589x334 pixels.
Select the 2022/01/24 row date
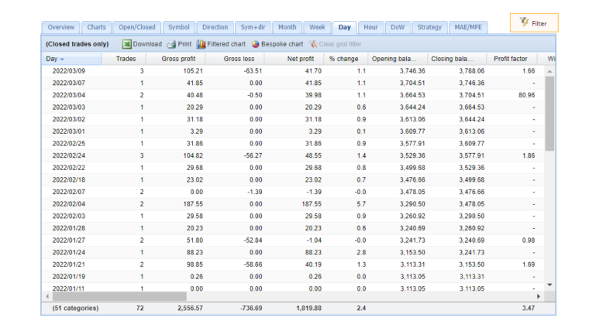pyautogui.click(x=69, y=252)
